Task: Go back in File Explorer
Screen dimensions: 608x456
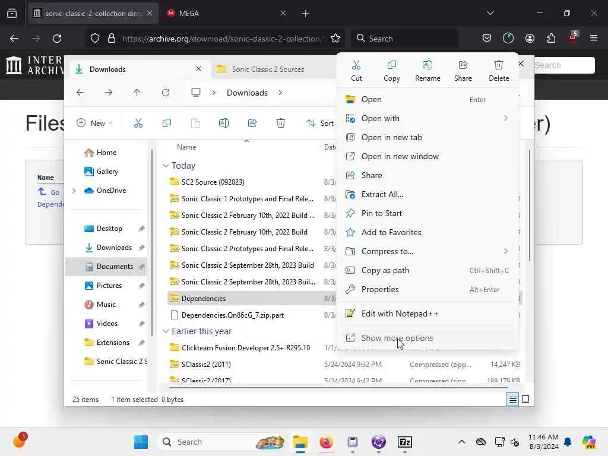Action: click(80, 93)
